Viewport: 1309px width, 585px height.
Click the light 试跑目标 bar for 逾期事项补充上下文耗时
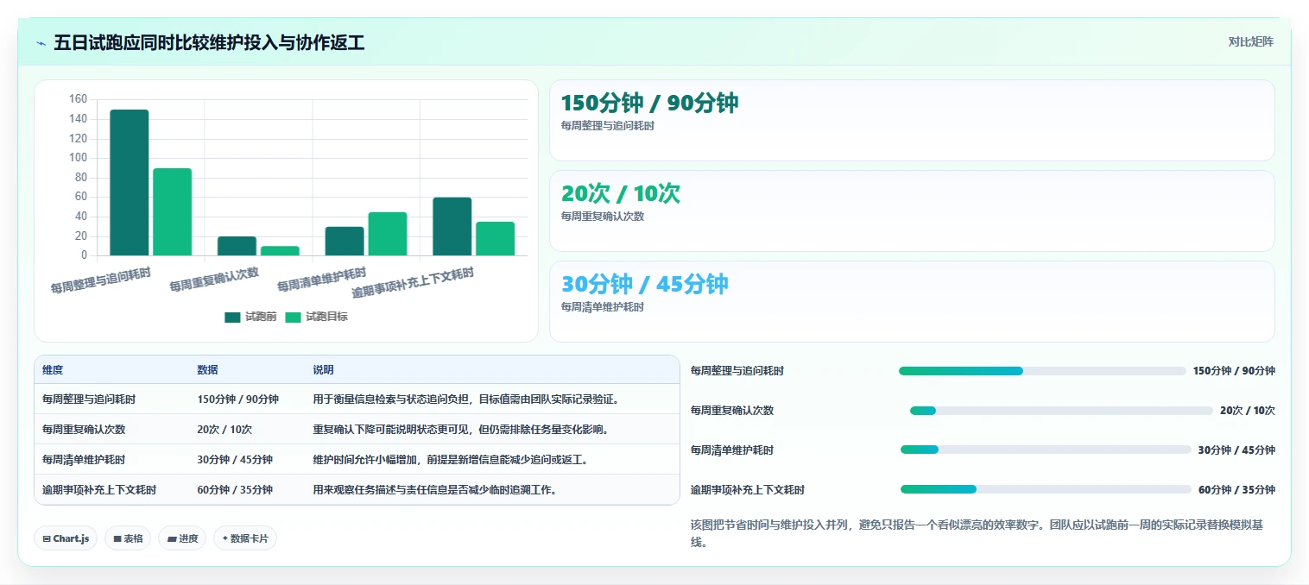coord(496,239)
